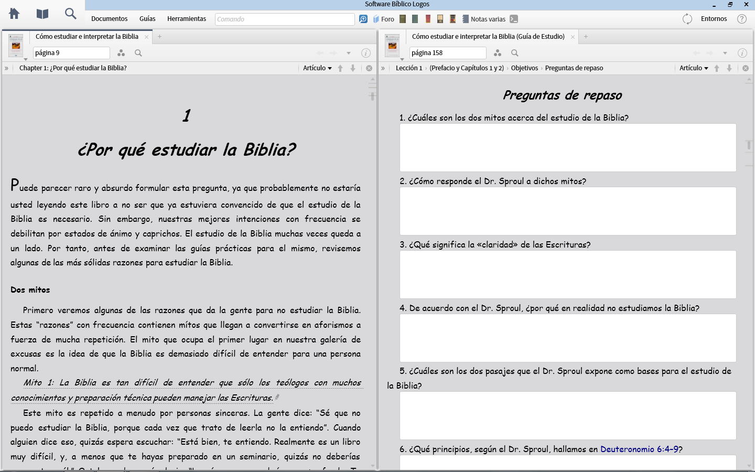Jump to next article in left panel
The width and height of the screenshot is (755, 472).
point(353,68)
